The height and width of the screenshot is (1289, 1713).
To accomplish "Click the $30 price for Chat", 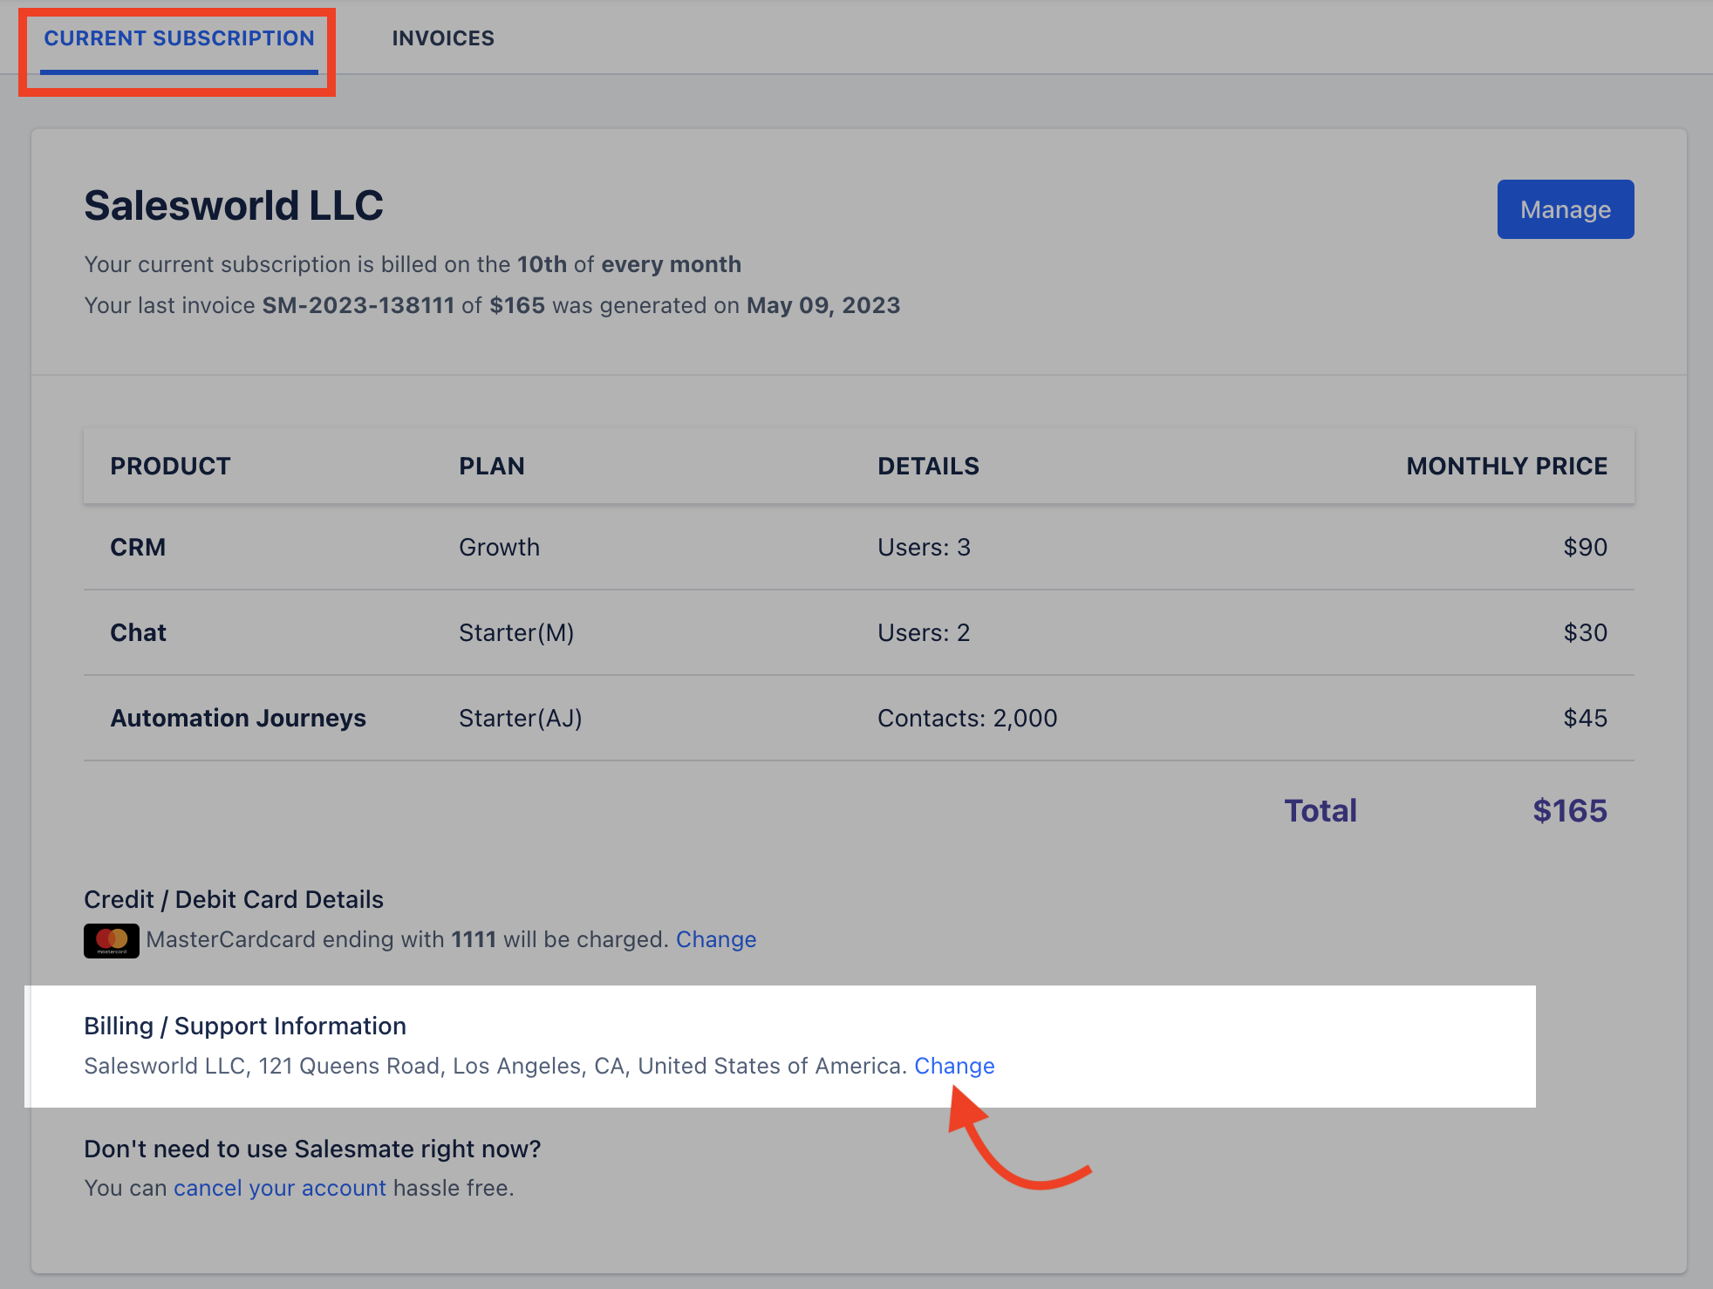I will tap(1585, 632).
